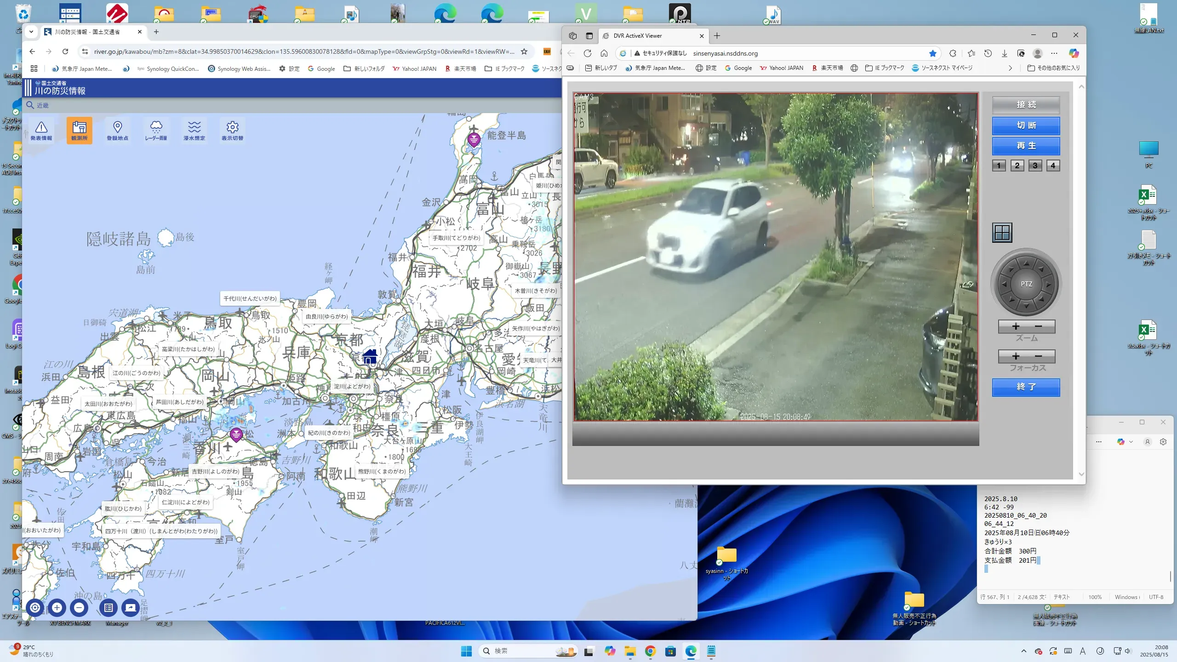Screen dimensions: 1177x662
Task: Select camera channel 4
Action: point(1053,165)
